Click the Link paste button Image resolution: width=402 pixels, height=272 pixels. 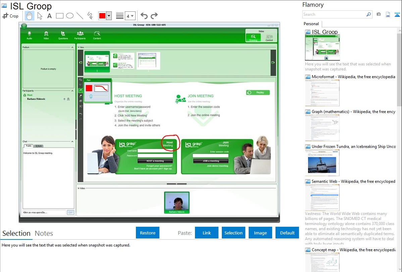point(207,233)
